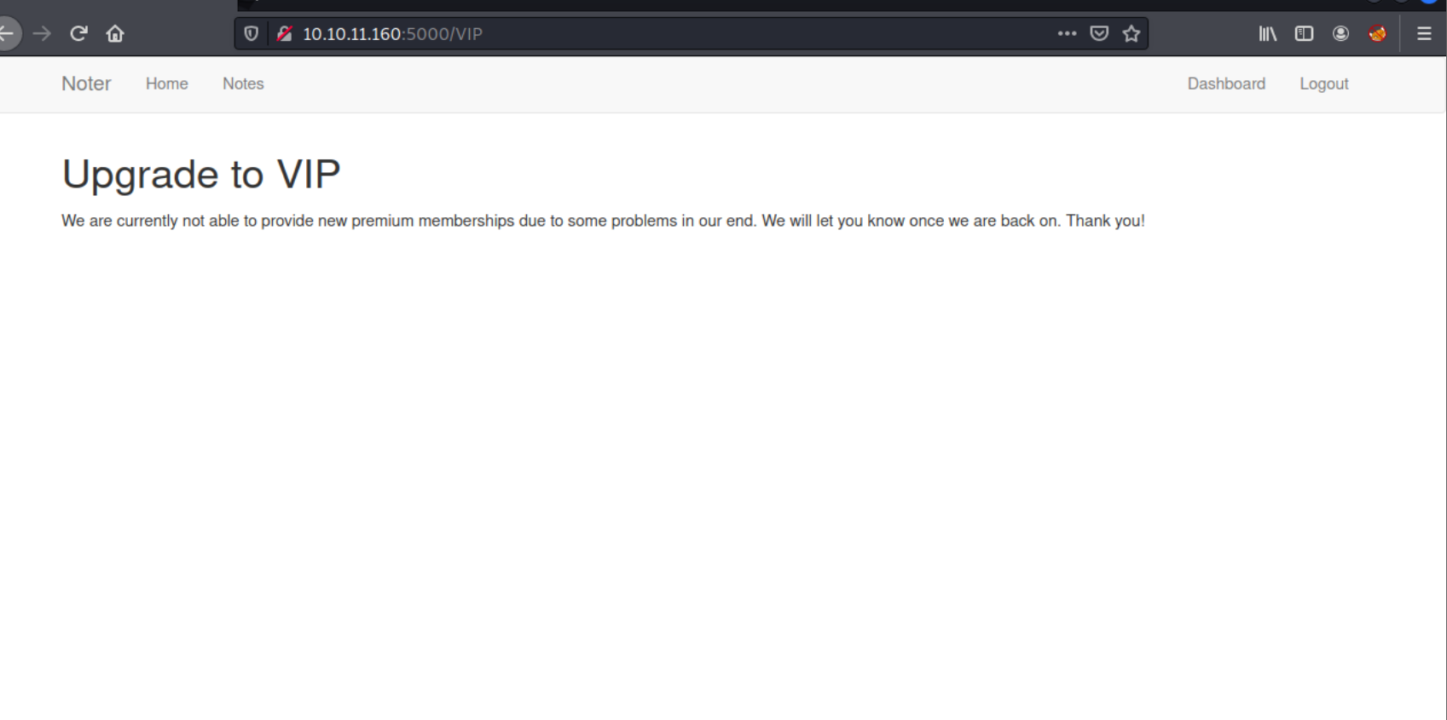Go to the Home nav item
The image size is (1447, 720).
166,84
